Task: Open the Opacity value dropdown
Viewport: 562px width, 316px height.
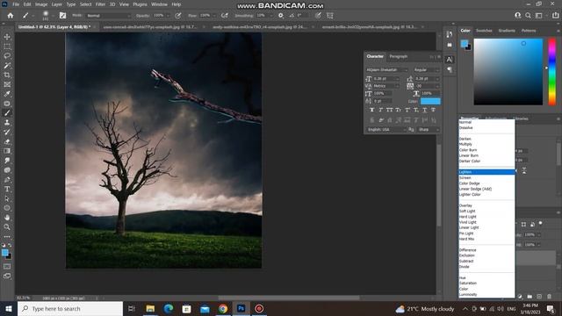Action: pyautogui.click(x=167, y=16)
